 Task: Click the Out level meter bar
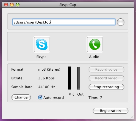coord(79,78)
